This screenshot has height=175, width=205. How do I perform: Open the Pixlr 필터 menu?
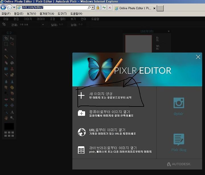pyautogui.click(x=63, y=19)
